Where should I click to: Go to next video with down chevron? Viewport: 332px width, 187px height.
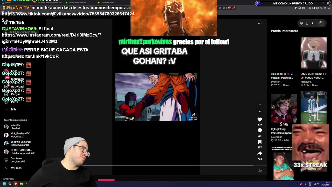(260, 111)
